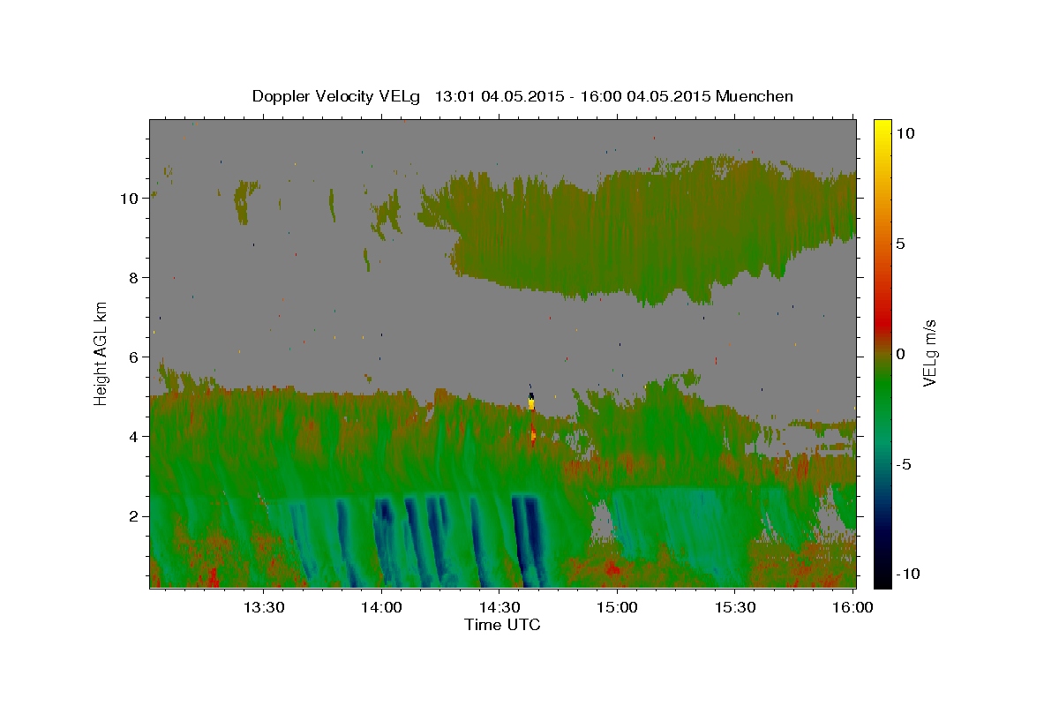Click the 'Height AGL km' axis label
1059x706 pixels.
tap(101, 352)
